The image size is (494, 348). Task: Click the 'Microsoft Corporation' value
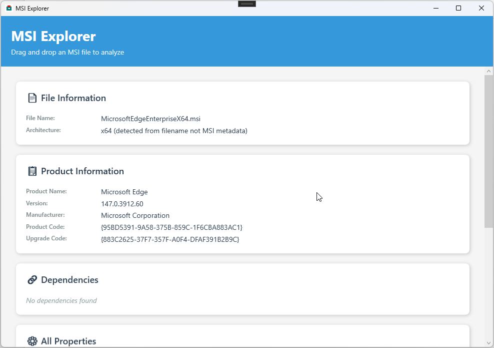point(135,216)
